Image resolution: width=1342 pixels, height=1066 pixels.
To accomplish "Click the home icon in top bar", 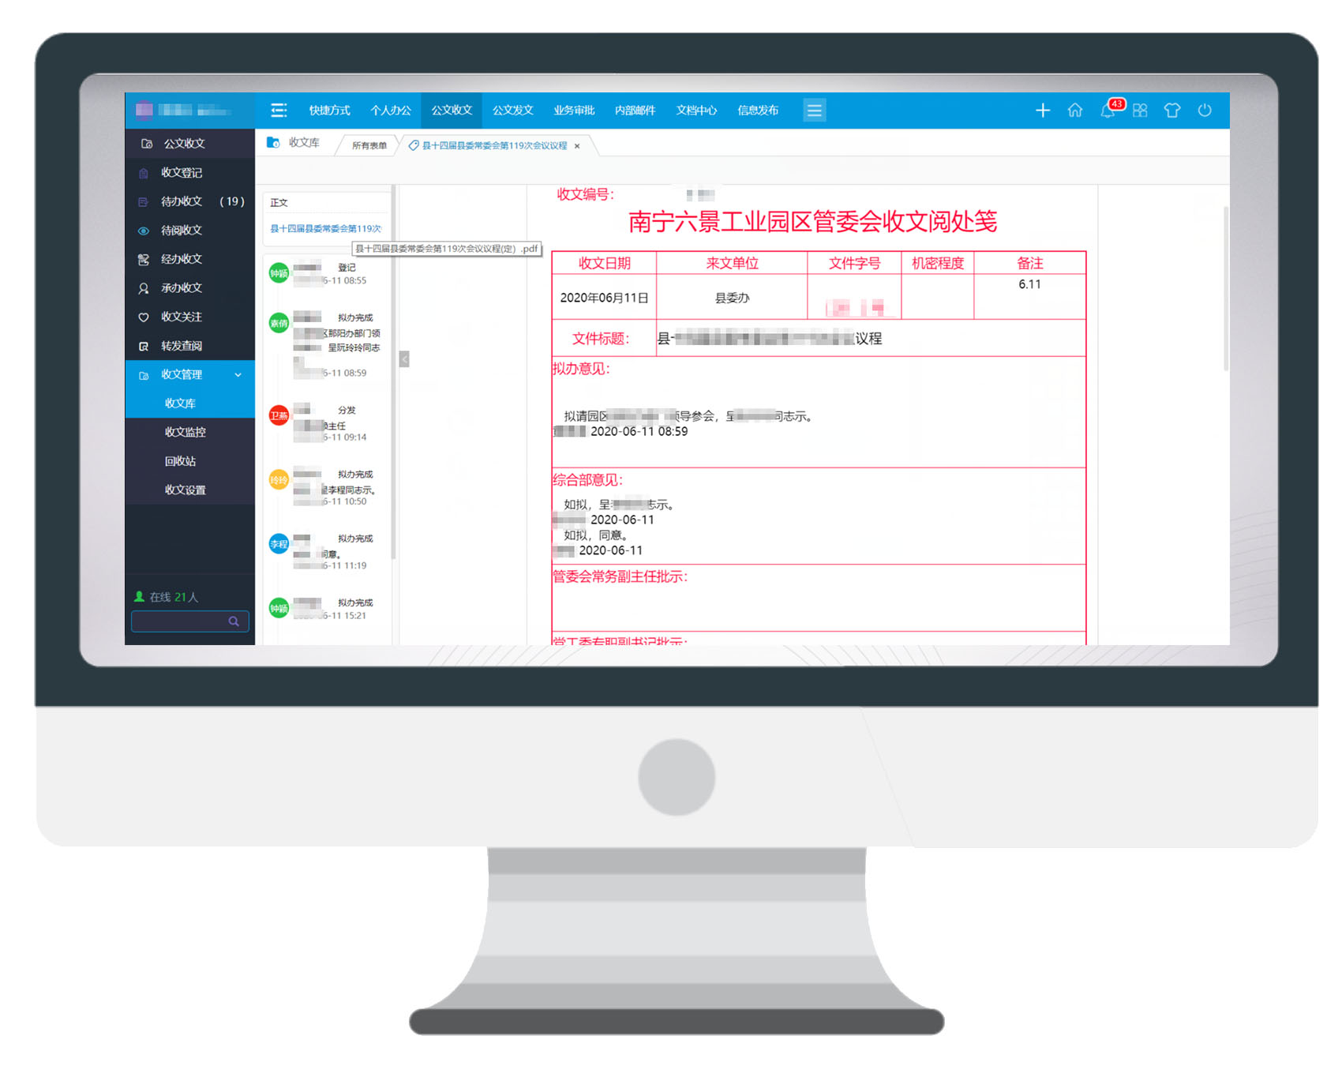I will coord(1075,111).
